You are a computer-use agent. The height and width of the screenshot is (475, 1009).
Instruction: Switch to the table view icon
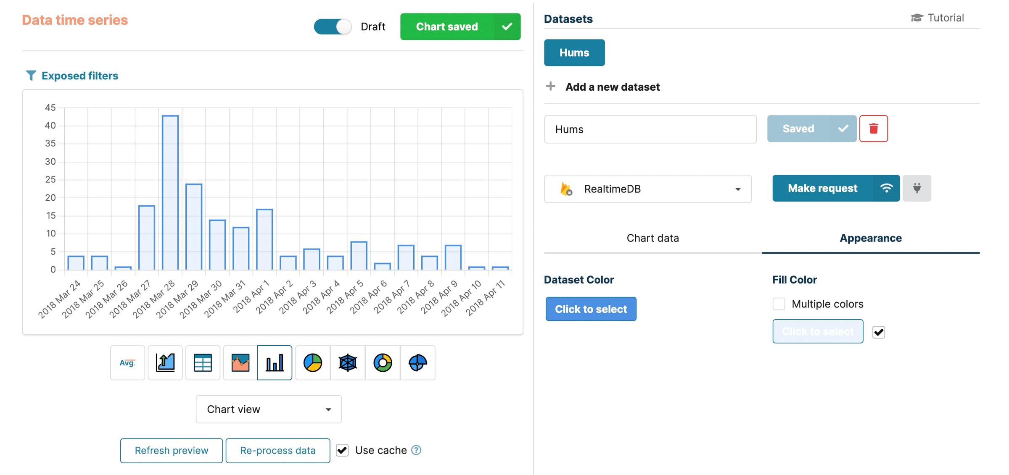203,362
